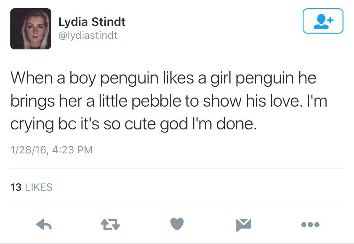The width and height of the screenshot is (354, 244).
Task: Follow Lydia Stindt with the add-person button
Action: [323, 21]
